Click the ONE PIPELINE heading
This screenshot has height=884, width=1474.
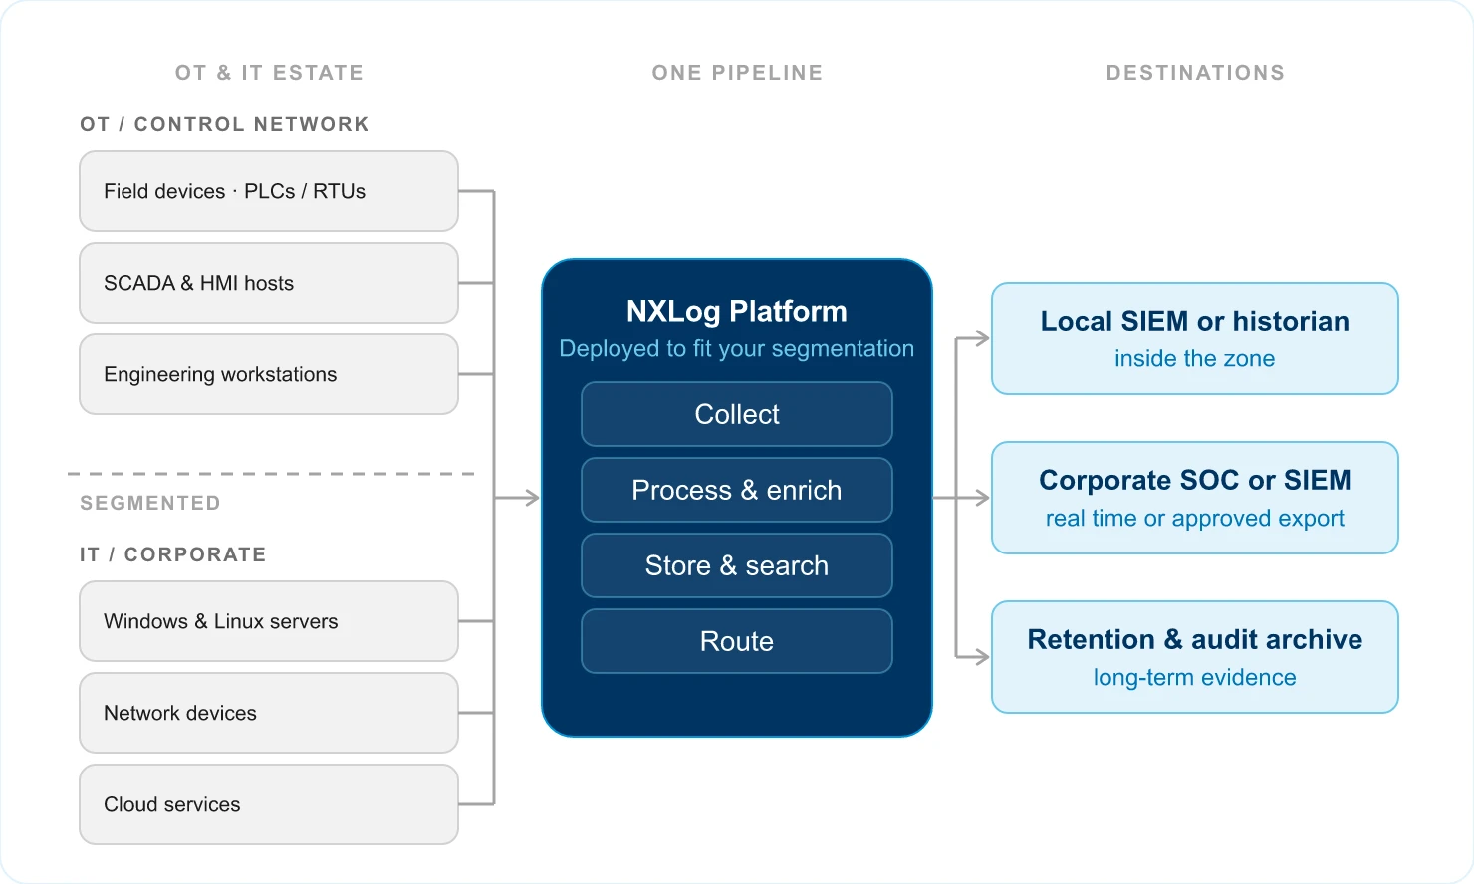click(x=737, y=73)
